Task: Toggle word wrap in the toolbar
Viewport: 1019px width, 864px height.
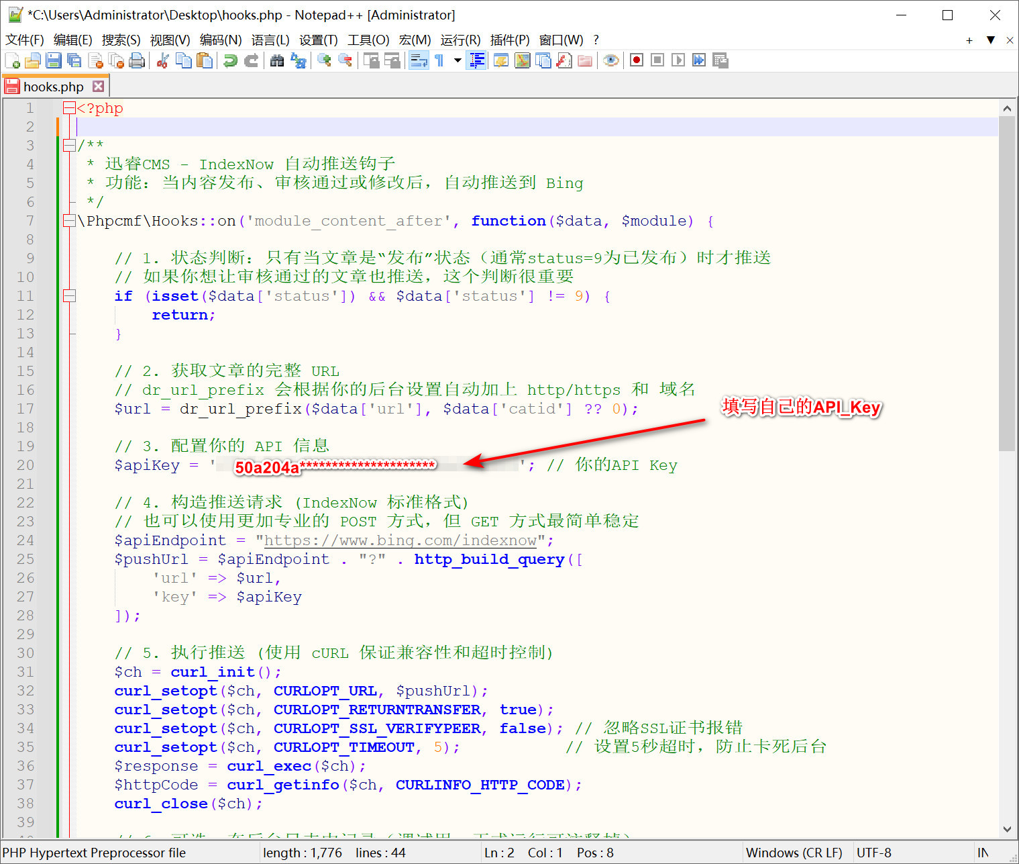Action: (419, 60)
